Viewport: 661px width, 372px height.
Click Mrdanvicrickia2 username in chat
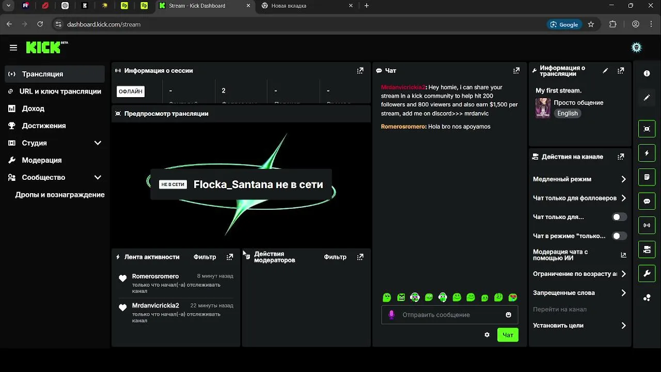pos(403,87)
